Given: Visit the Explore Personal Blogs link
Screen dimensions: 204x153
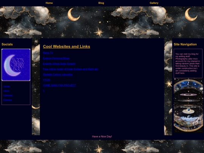Looking at the screenshot, I should (56, 58).
